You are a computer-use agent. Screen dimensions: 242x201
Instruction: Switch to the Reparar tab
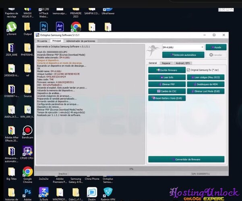pyautogui.click(x=166, y=63)
